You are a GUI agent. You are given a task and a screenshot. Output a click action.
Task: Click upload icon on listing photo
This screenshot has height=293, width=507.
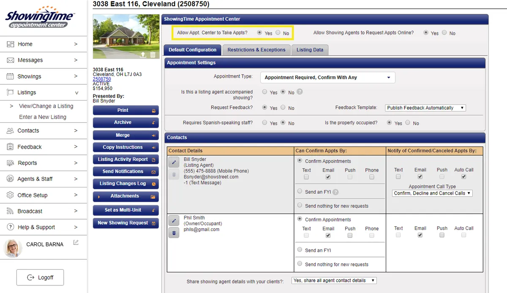click(143, 55)
